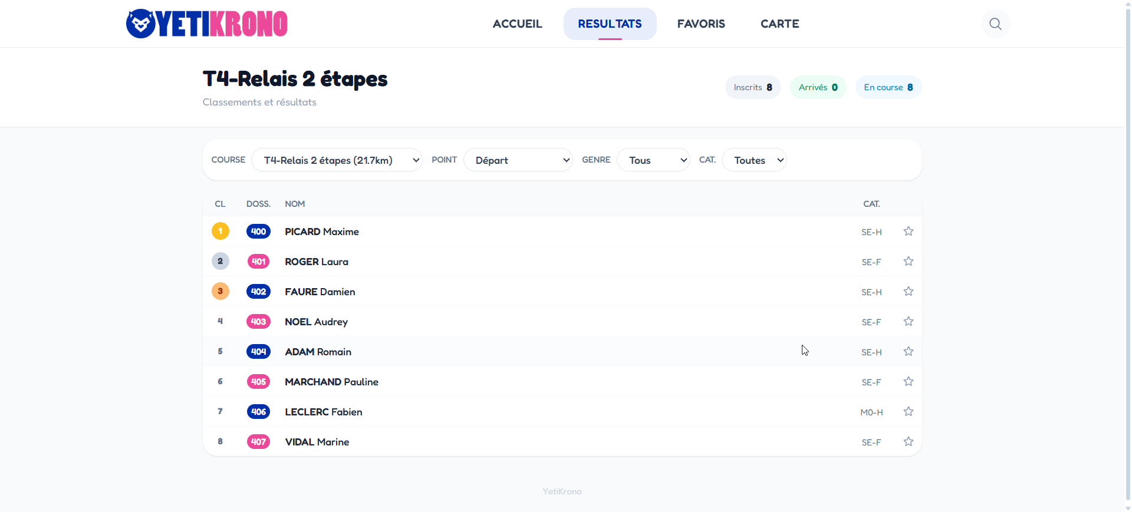Click star icon for LECLERC Fabien
The width and height of the screenshot is (1132, 512).
tap(908, 412)
